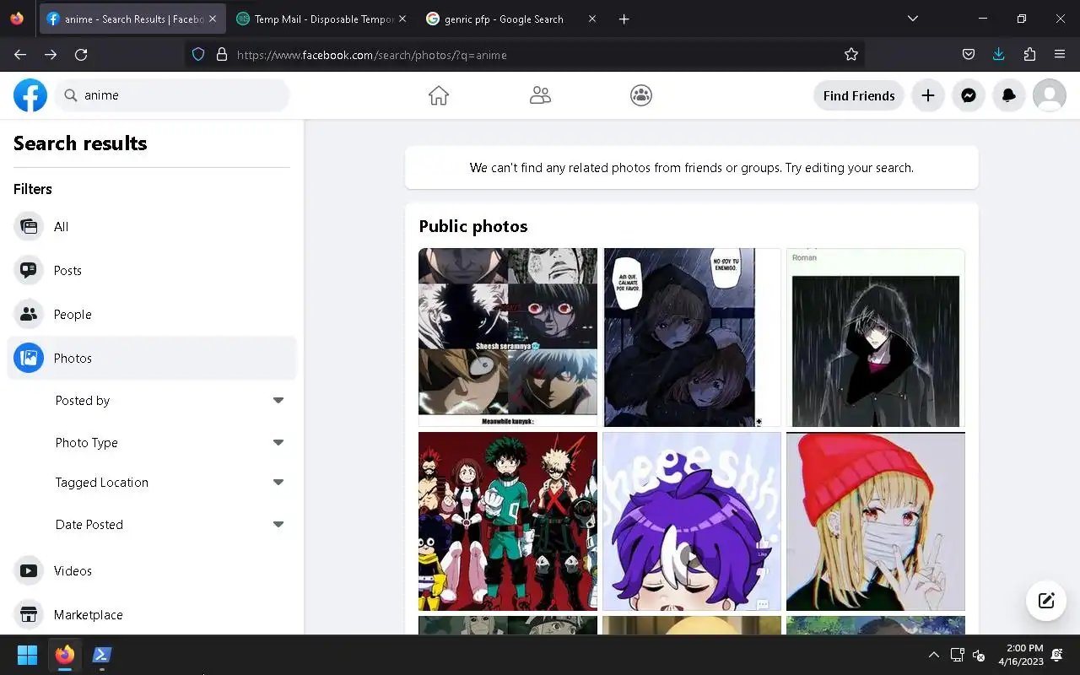Select the All filter icon
The image size is (1080, 675).
click(29, 226)
